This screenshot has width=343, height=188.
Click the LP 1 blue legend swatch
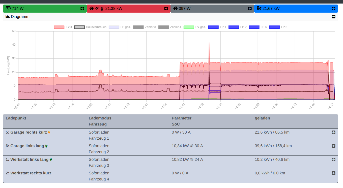tap(213, 27)
